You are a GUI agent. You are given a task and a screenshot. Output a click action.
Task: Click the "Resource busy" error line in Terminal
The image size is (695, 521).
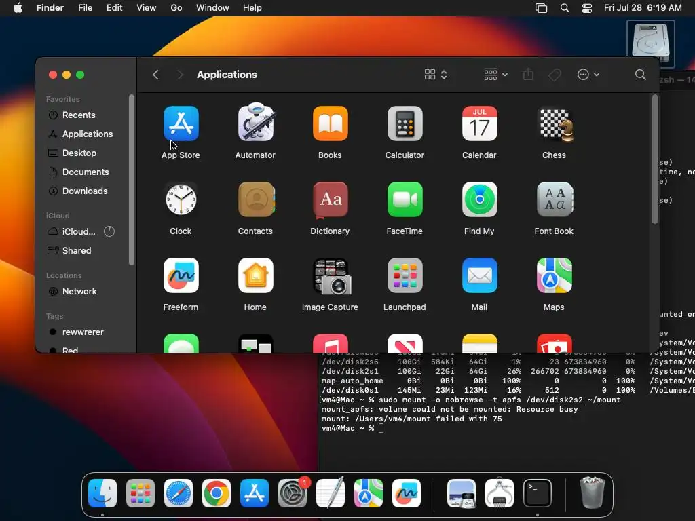(449, 409)
